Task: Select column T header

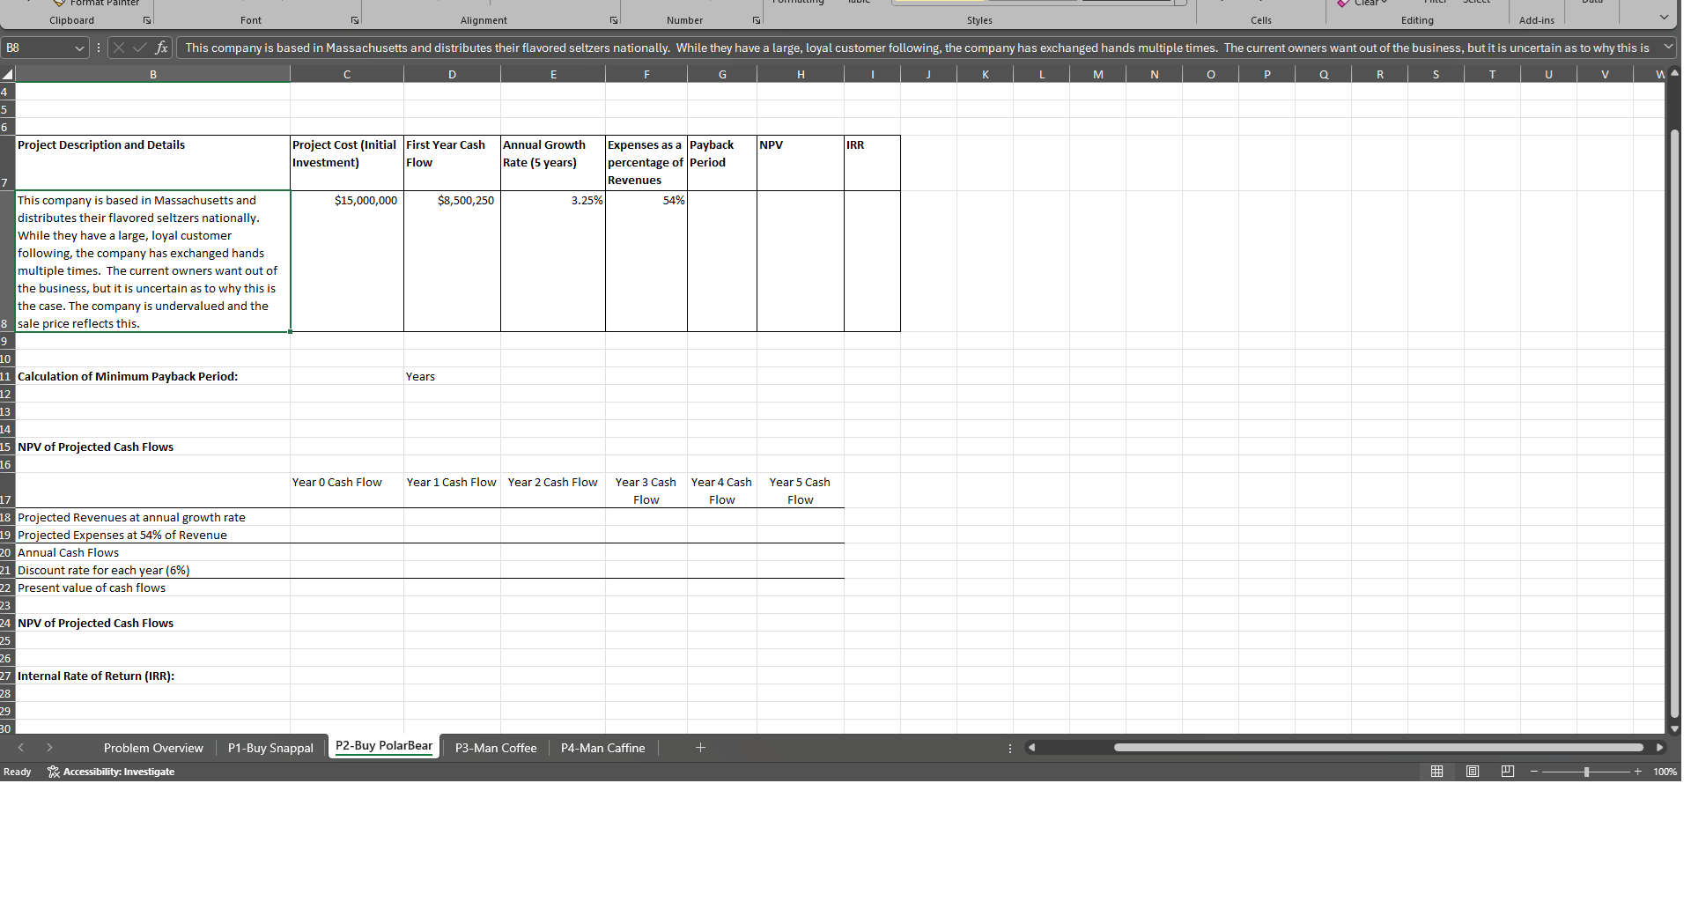Action: point(1493,75)
